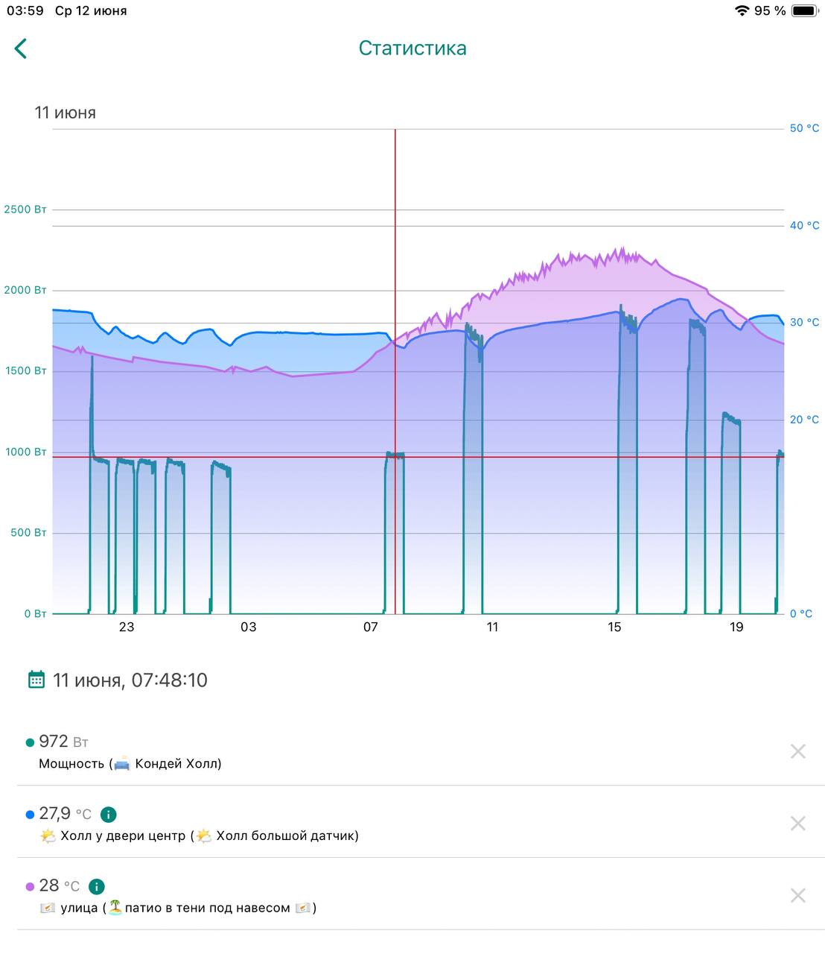Image resolution: width=825 pixels, height=954 pixels.
Task: Select the улица патио в тени entry
Action: pyautogui.click(x=179, y=908)
